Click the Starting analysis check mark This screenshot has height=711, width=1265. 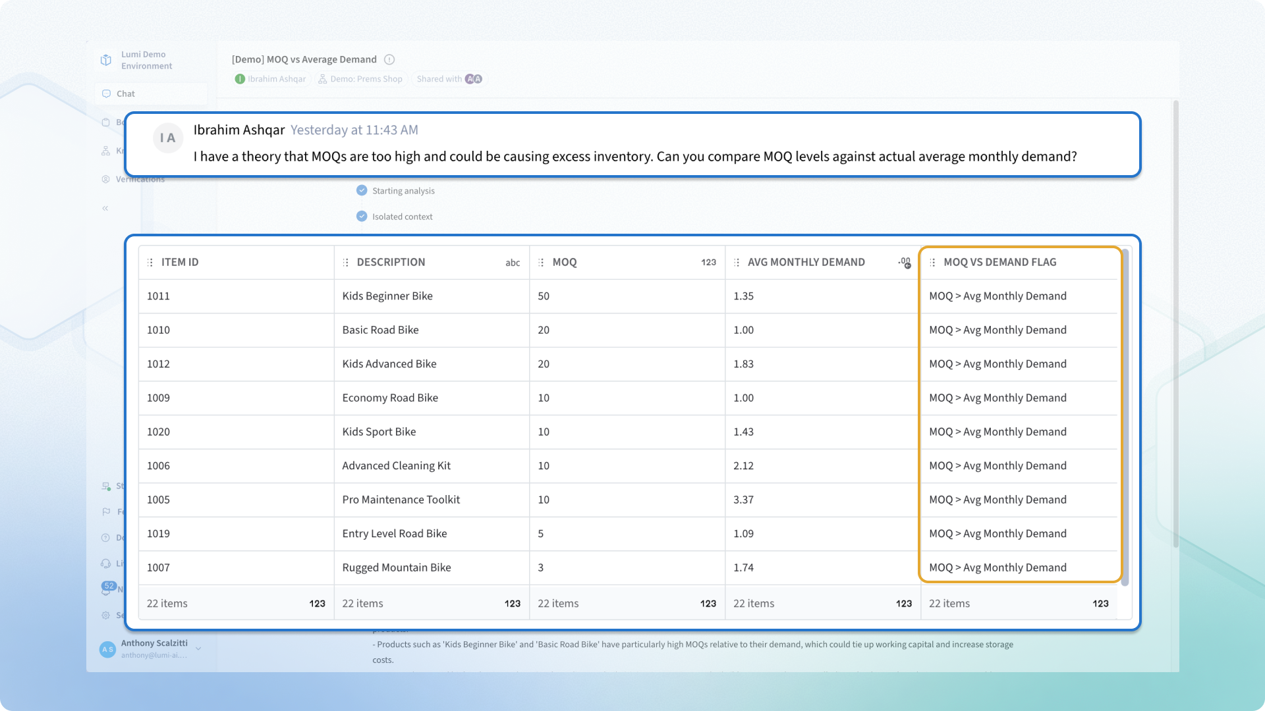coord(362,191)
